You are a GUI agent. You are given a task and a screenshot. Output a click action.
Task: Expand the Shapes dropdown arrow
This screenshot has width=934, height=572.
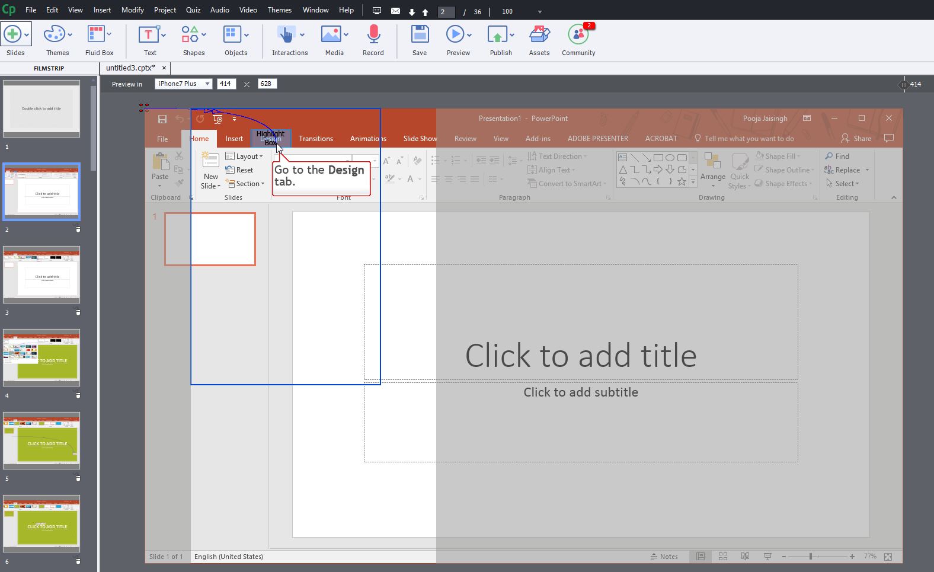pyautogui.click(x=204, y=35)
